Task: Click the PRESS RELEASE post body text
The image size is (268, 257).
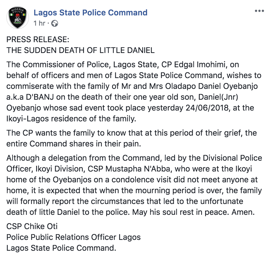Action: [31, 39]
